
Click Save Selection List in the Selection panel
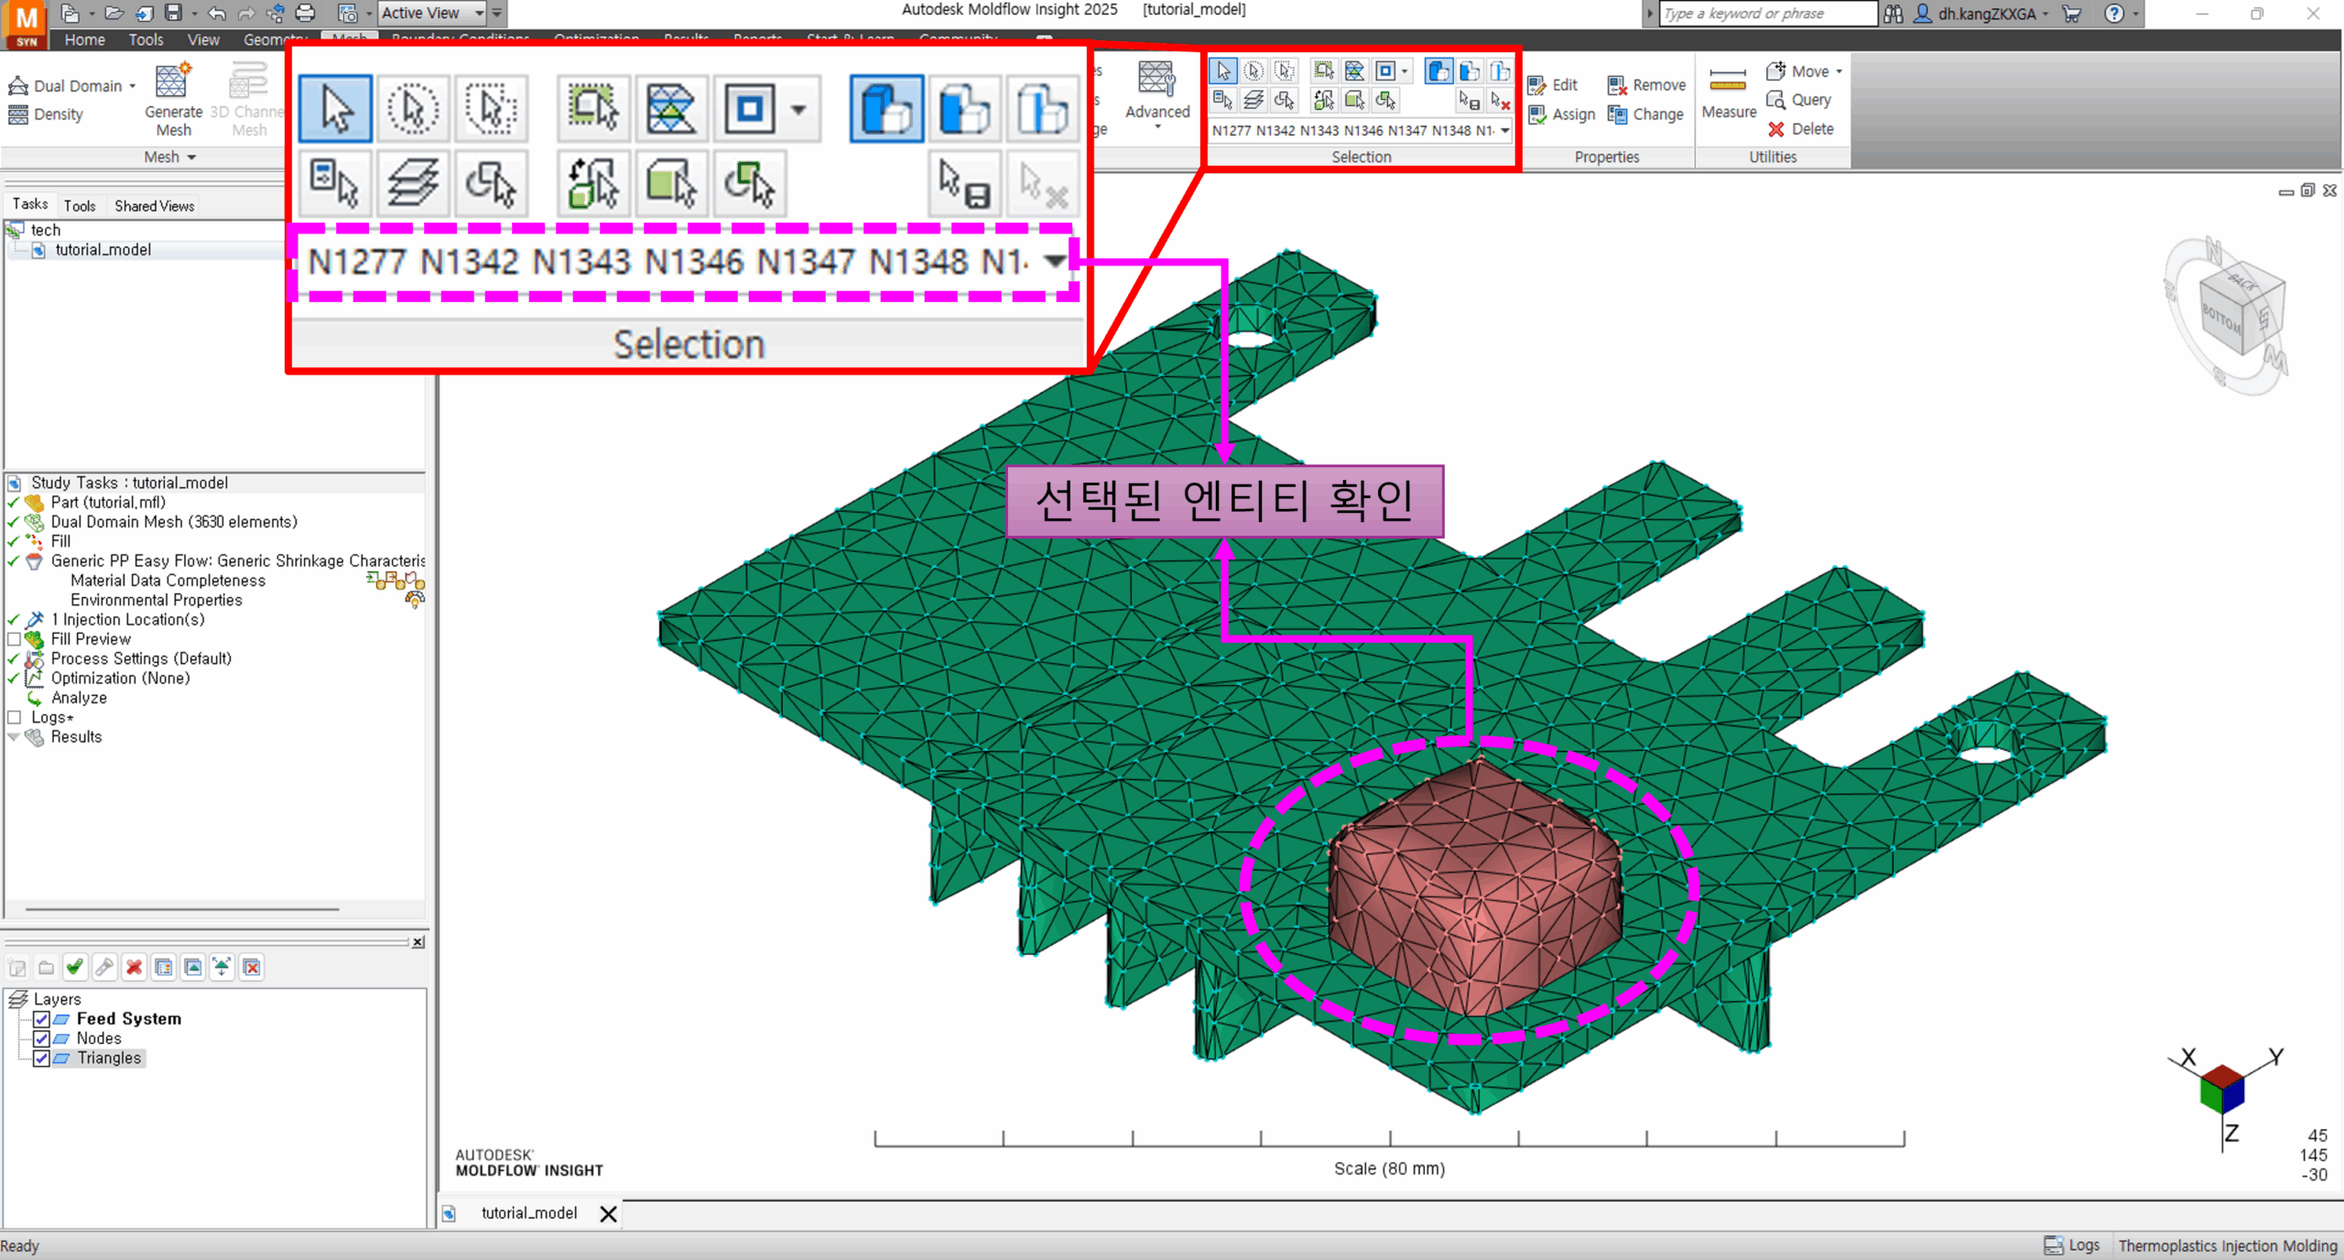point(1469,100)
